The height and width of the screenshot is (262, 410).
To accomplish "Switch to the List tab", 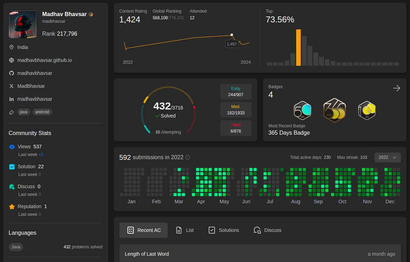I will (185, 230).
